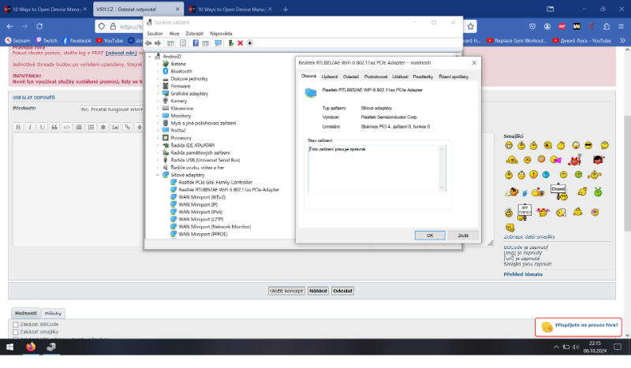This screenshot has width=631, height=368.
Task: Click the help question-mark toolbar icon
Action: click(196, 43)
